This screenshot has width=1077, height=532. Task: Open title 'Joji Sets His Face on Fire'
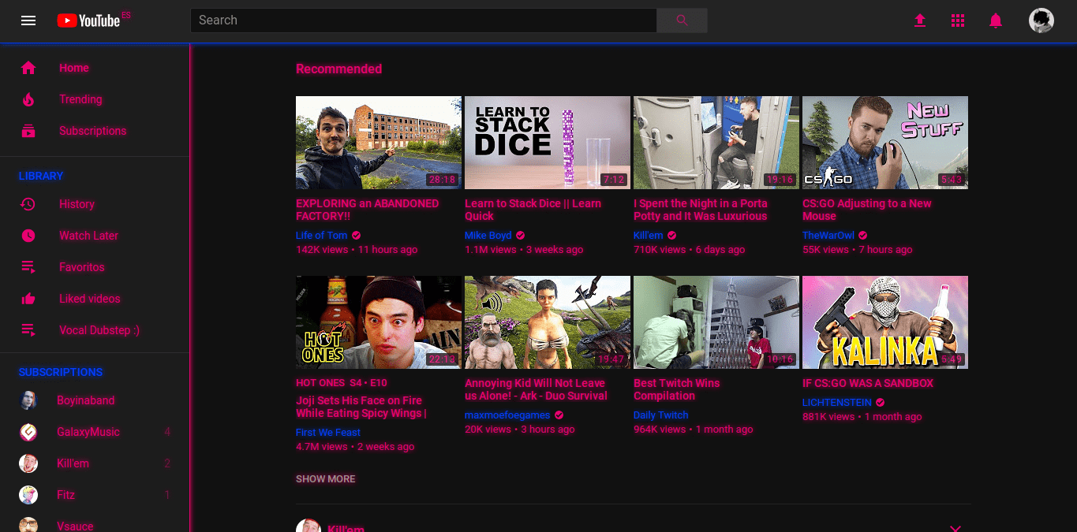(361, 407)
